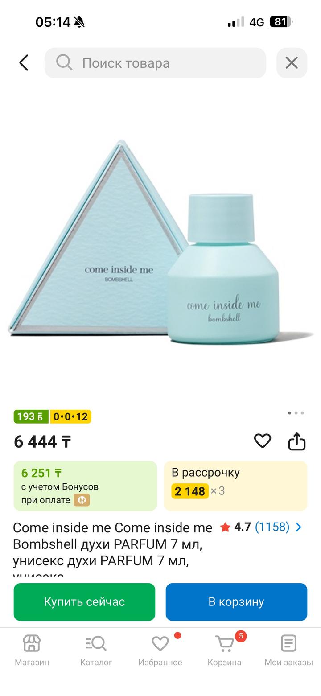Viewport: 321px width, 696px height.
Task: Add product to favorites with heart icon
Action: point(263,441)
